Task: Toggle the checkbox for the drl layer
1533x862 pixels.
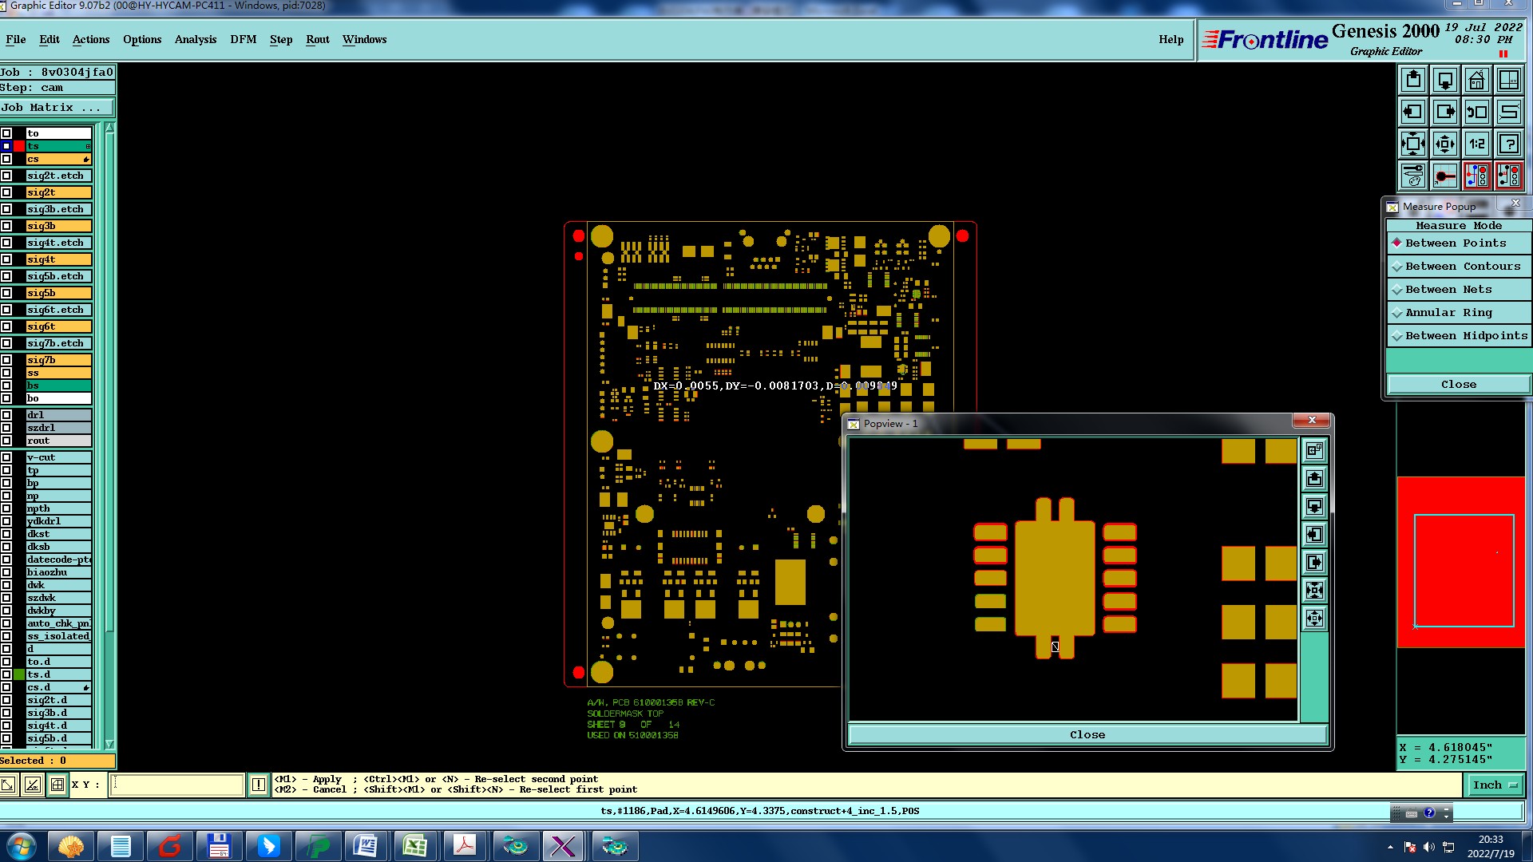Action: point(6,415)
